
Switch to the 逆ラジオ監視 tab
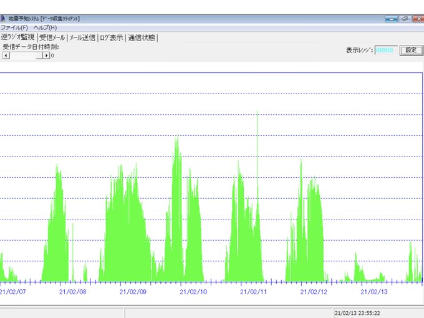tap(18, 37)
